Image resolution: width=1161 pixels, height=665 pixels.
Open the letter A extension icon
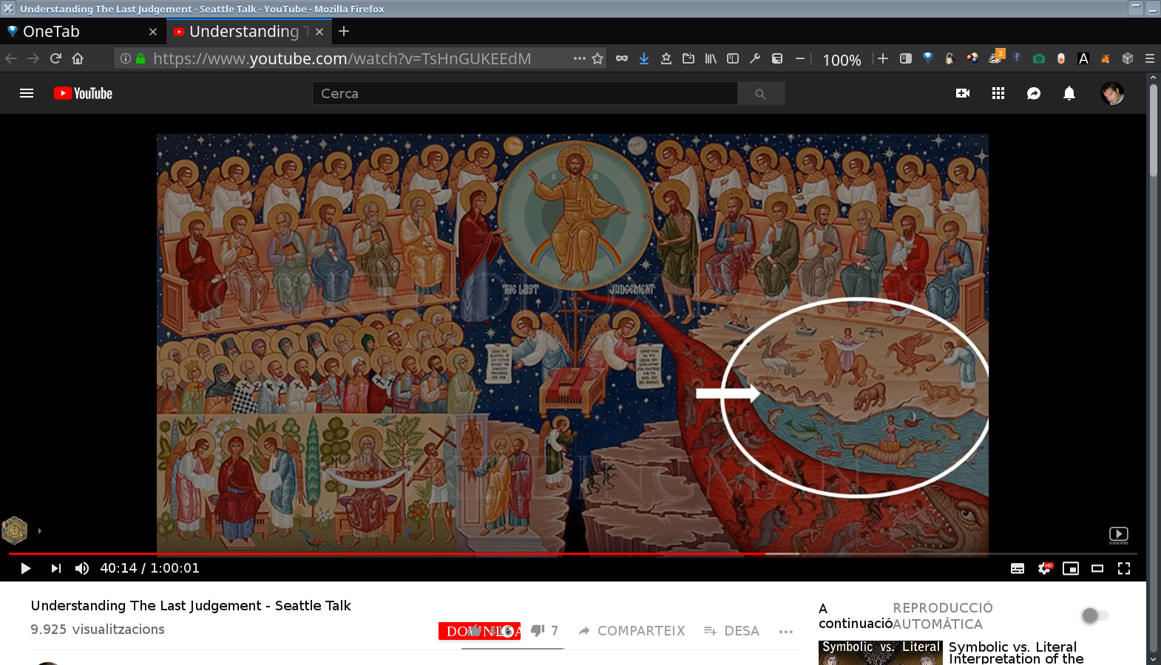[1083, 58]
